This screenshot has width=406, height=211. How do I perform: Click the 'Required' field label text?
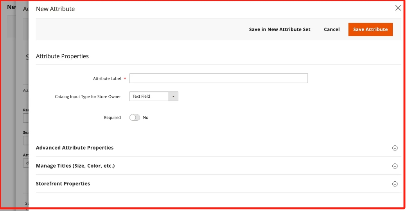pos(112,118)
